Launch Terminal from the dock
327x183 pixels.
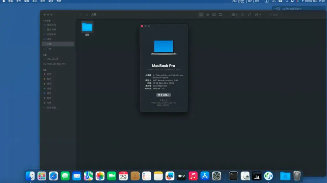click(x=233, y=176)
